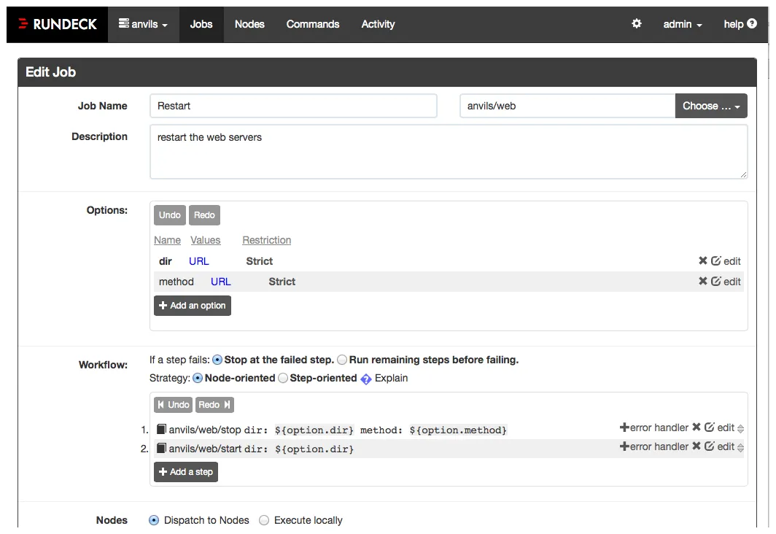776x534 pixels.
Task: Click the job group field anvils/web
Action: coord(567,106)
